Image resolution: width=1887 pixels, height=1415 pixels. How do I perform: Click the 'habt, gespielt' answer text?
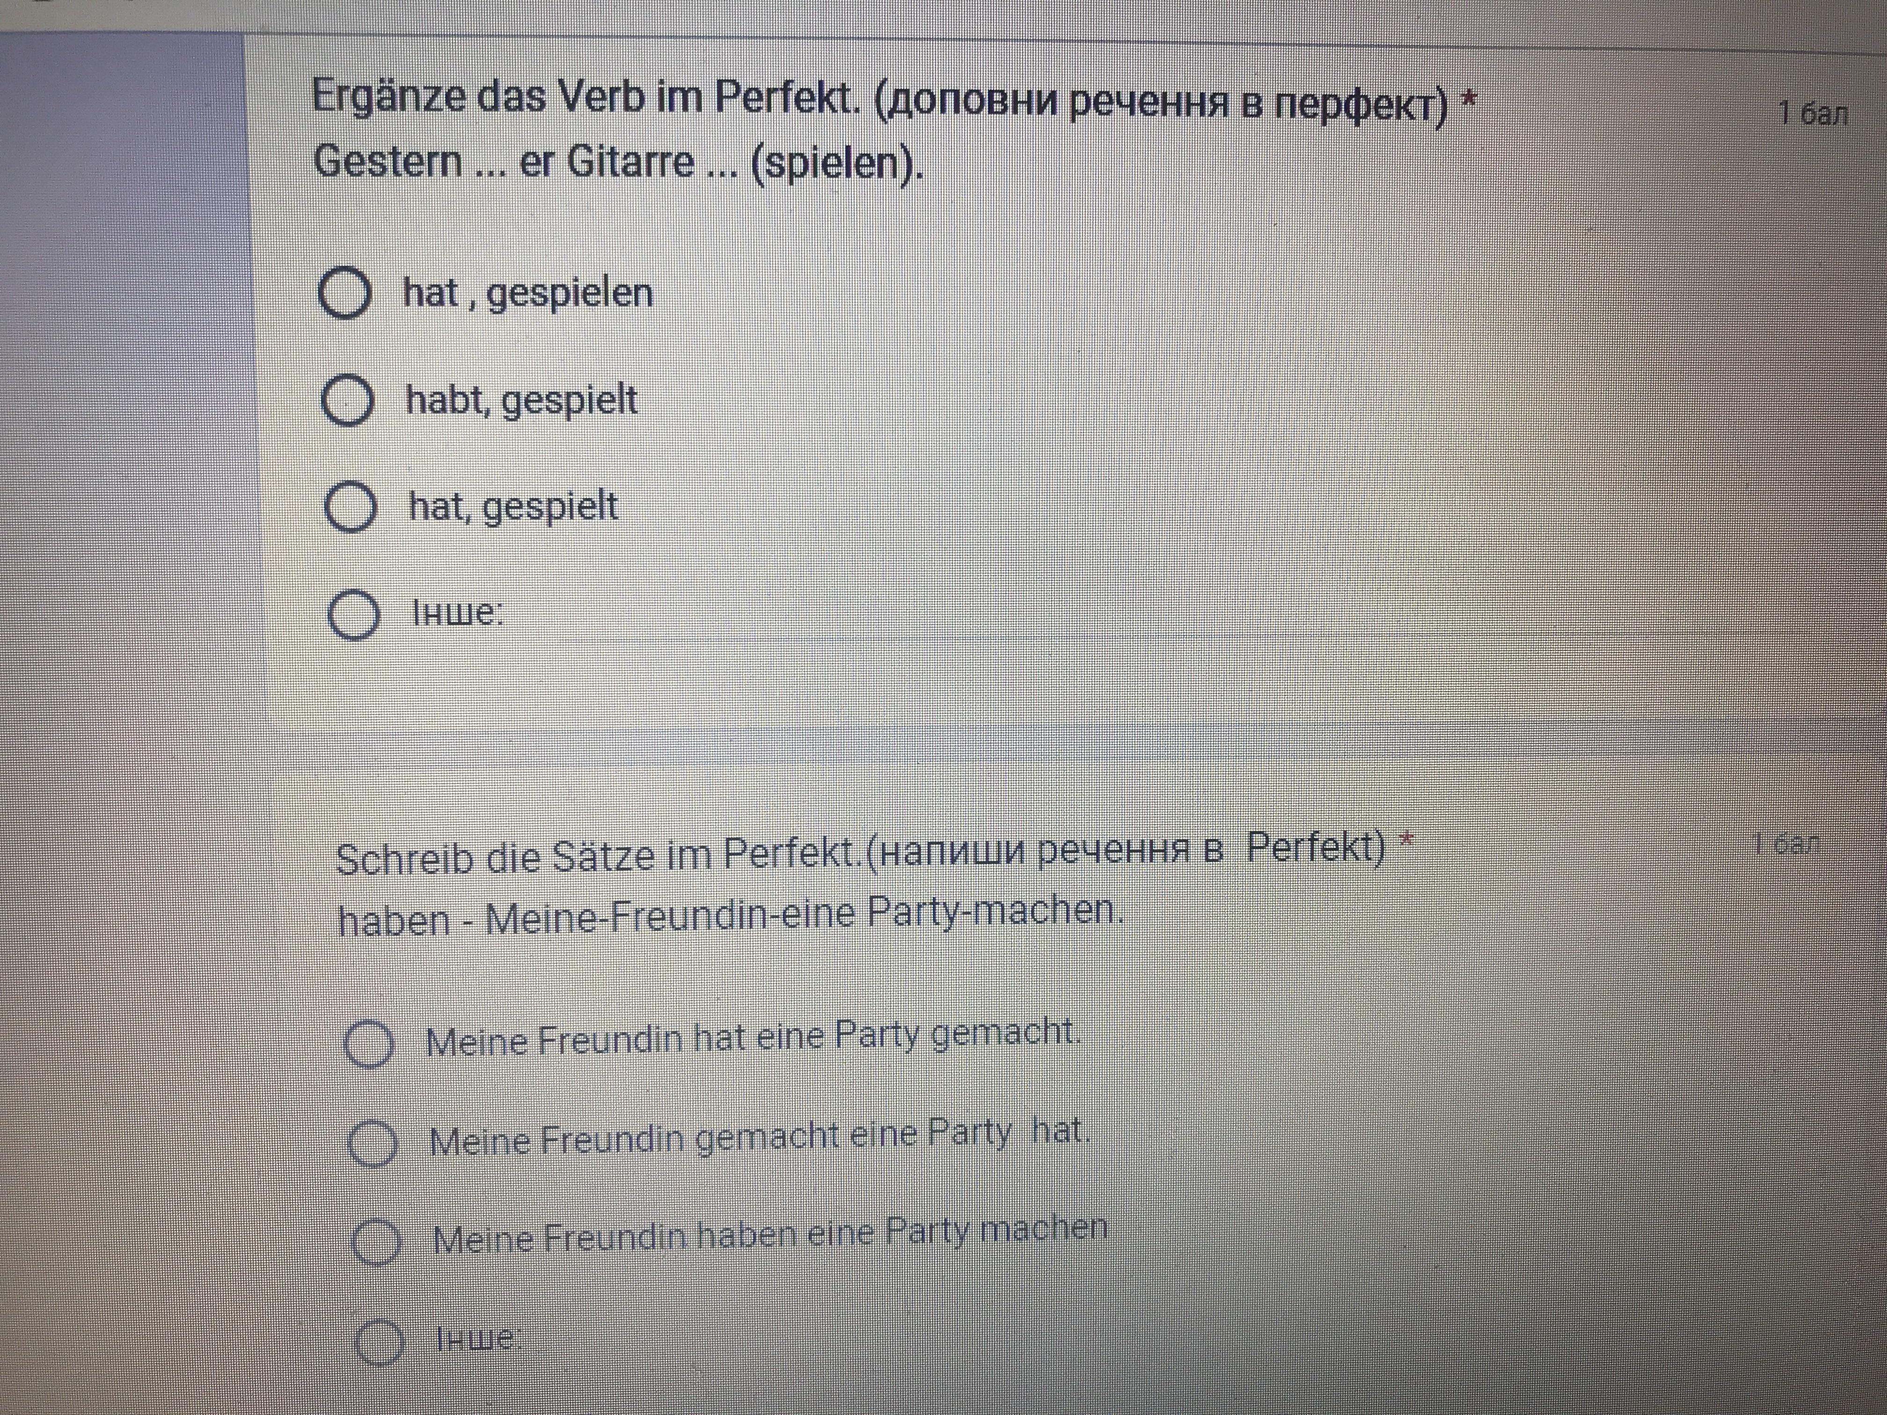point(521,400)
